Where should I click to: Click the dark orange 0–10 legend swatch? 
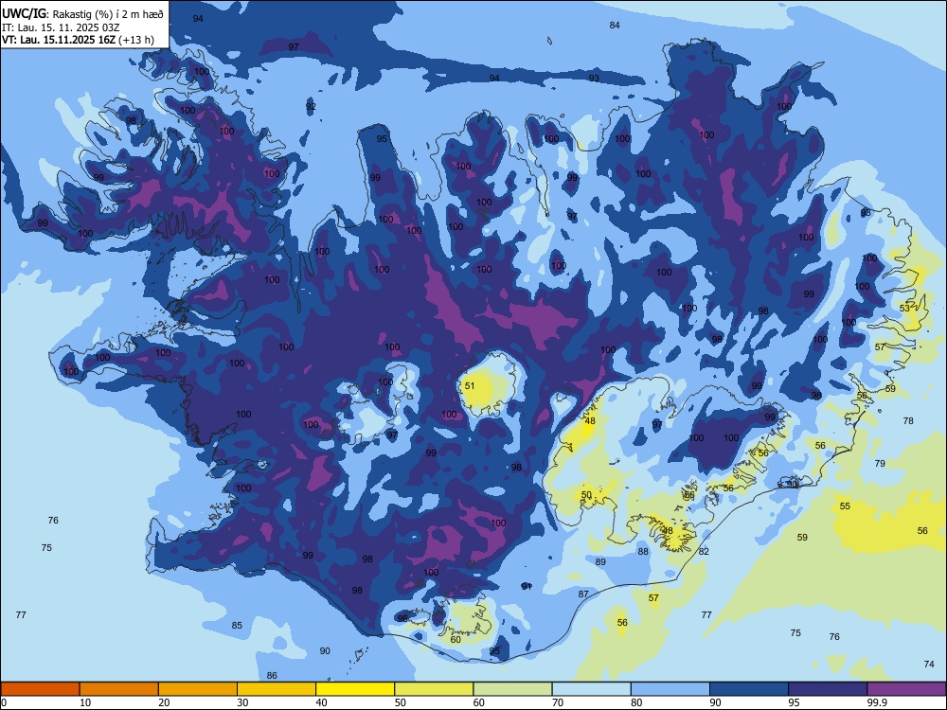40,689
